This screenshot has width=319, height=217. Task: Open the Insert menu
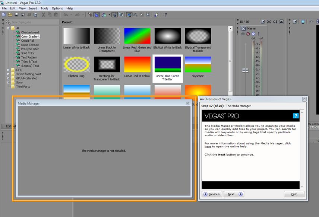(x=33, y=8)
